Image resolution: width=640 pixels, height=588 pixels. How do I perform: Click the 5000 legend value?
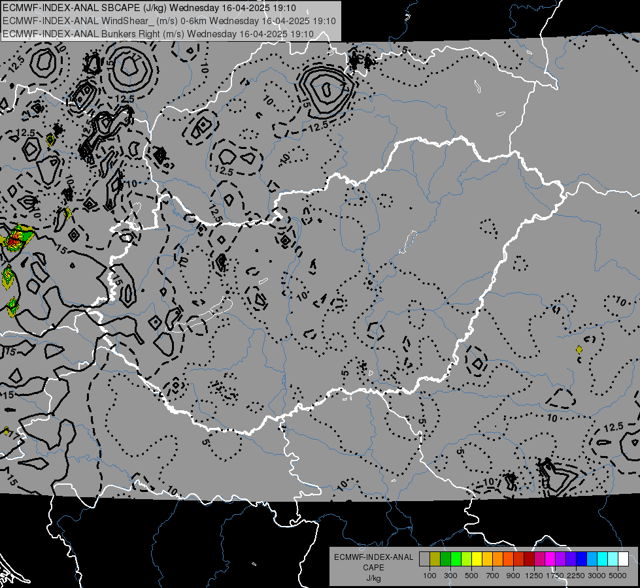tap(618, 576)
